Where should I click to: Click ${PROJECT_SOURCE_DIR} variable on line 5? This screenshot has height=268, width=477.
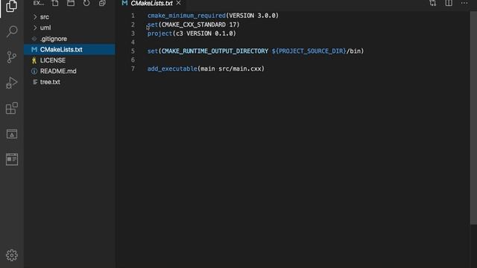click(x=309, y=51)
